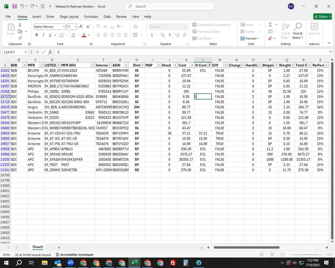Click the Redo arrow icon
Screen dimensions: 335x268
click(x=32, y=6)
